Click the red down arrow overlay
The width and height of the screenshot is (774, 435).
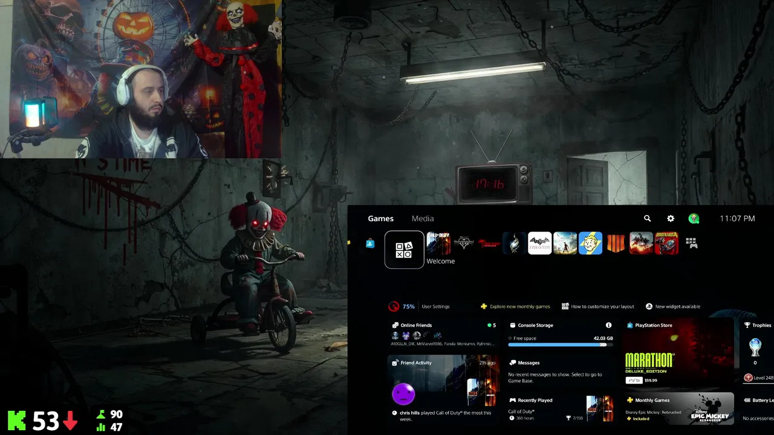(70, 421)
